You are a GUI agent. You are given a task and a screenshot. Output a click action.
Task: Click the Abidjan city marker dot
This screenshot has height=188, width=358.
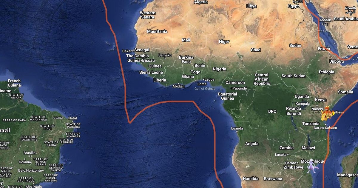point(178,83)
